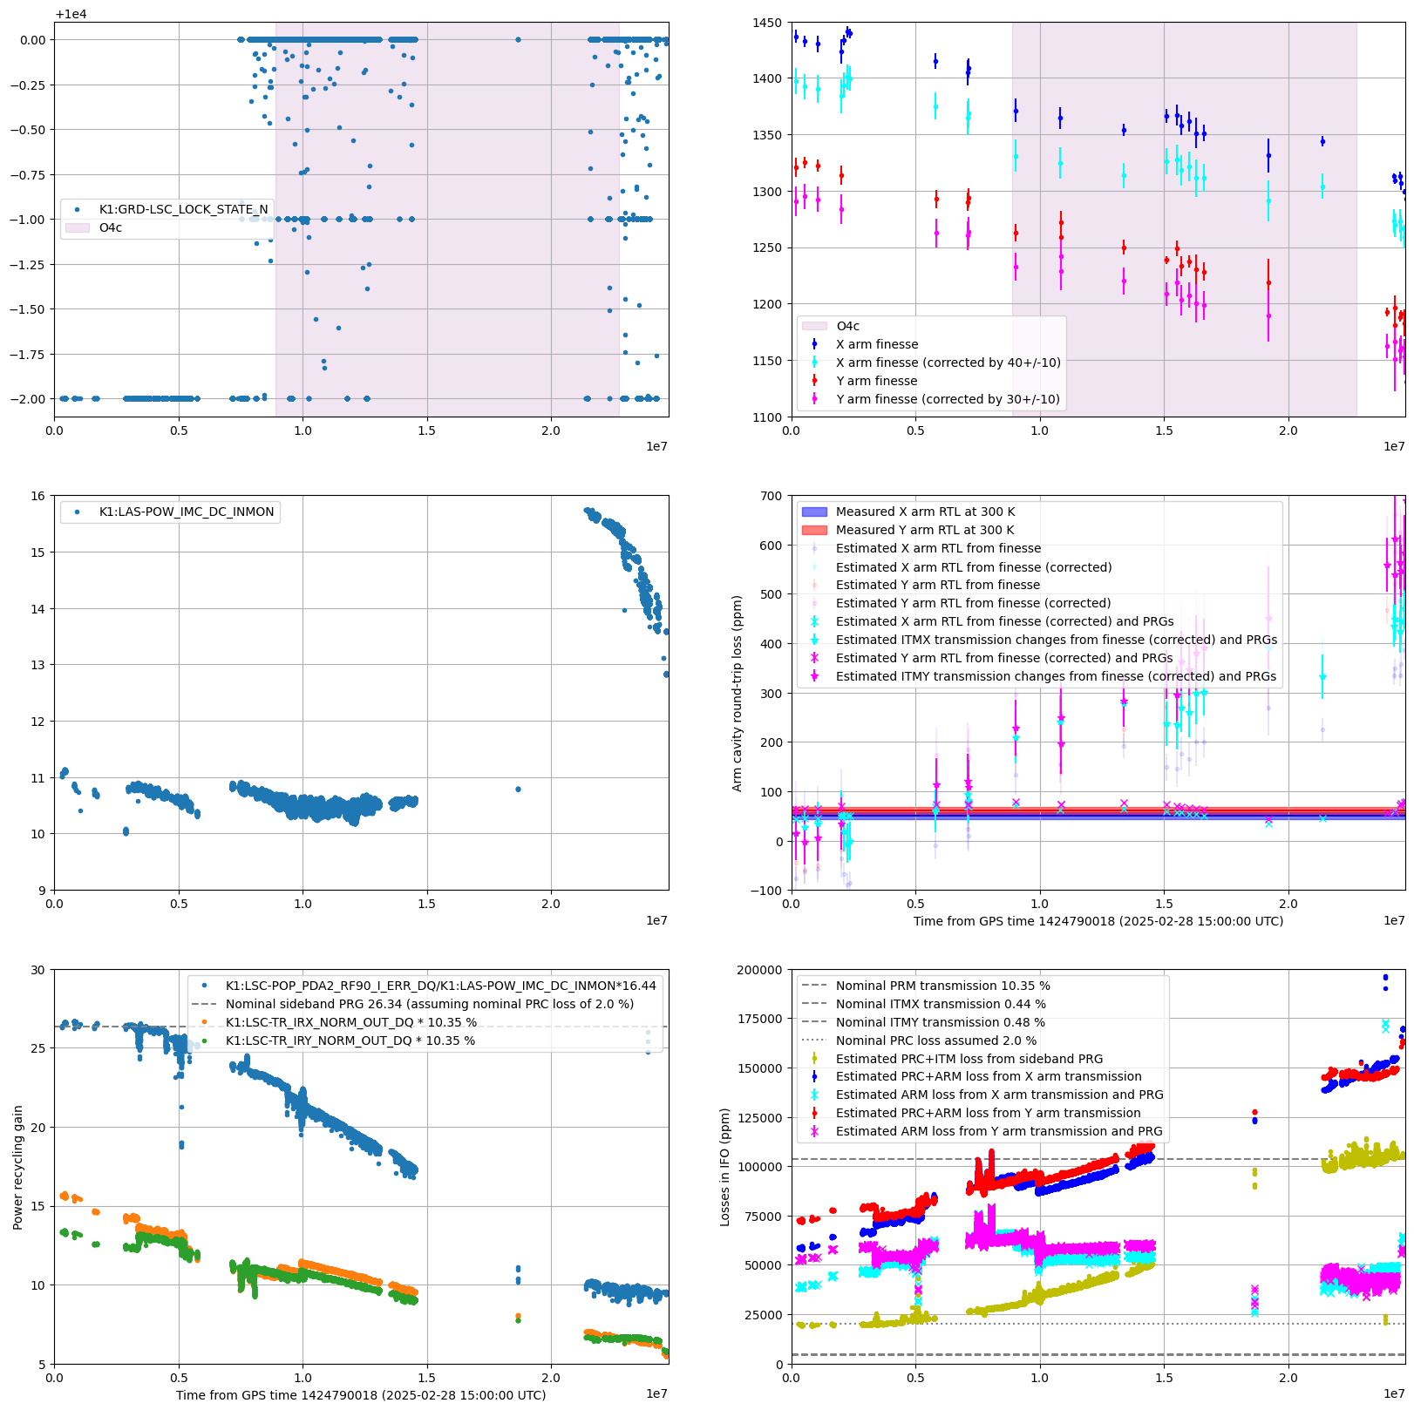Click the Power recycling gain axis label
This screenshot has width=1414, height=1410.
(17, 1167)
